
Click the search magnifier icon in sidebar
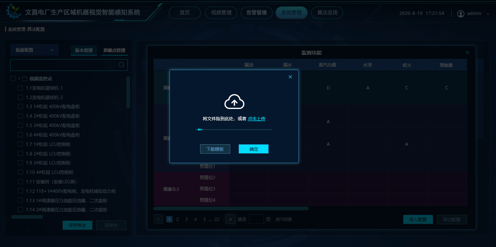coord(121,65)
